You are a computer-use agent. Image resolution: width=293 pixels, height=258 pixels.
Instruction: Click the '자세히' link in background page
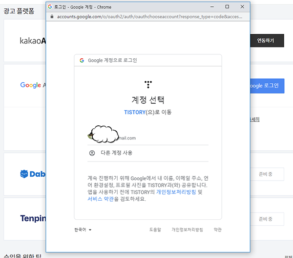[255, 119]
